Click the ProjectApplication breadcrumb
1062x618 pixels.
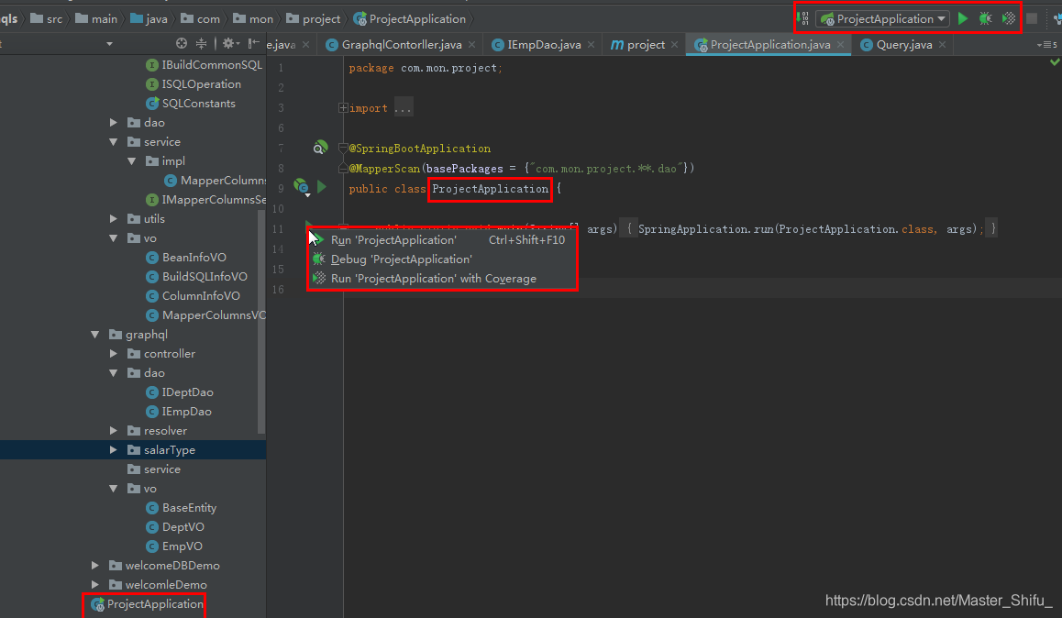tap(410, 19)
